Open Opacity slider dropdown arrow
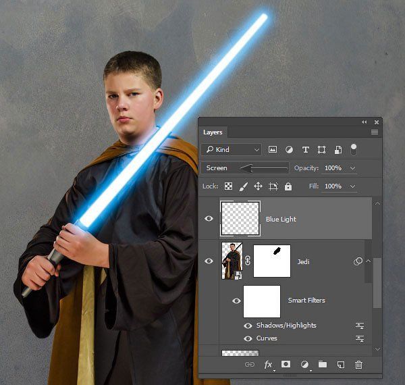 tap(352, 168)
